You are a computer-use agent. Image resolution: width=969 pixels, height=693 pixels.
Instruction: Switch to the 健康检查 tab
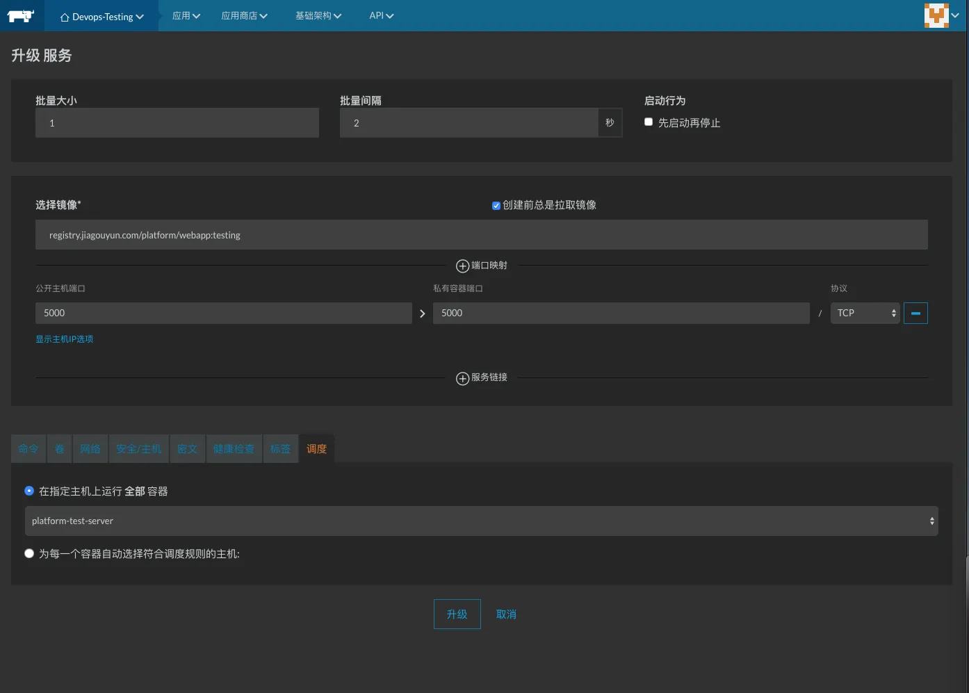click(234, 449)
